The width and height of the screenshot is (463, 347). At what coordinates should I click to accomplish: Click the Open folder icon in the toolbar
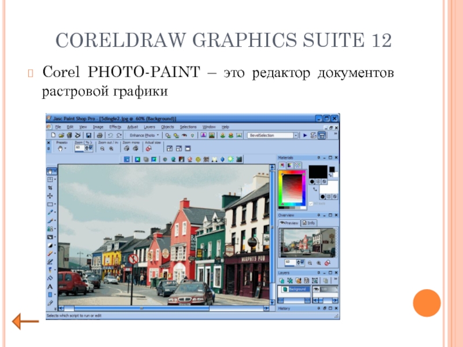click(x=61, y=135)
